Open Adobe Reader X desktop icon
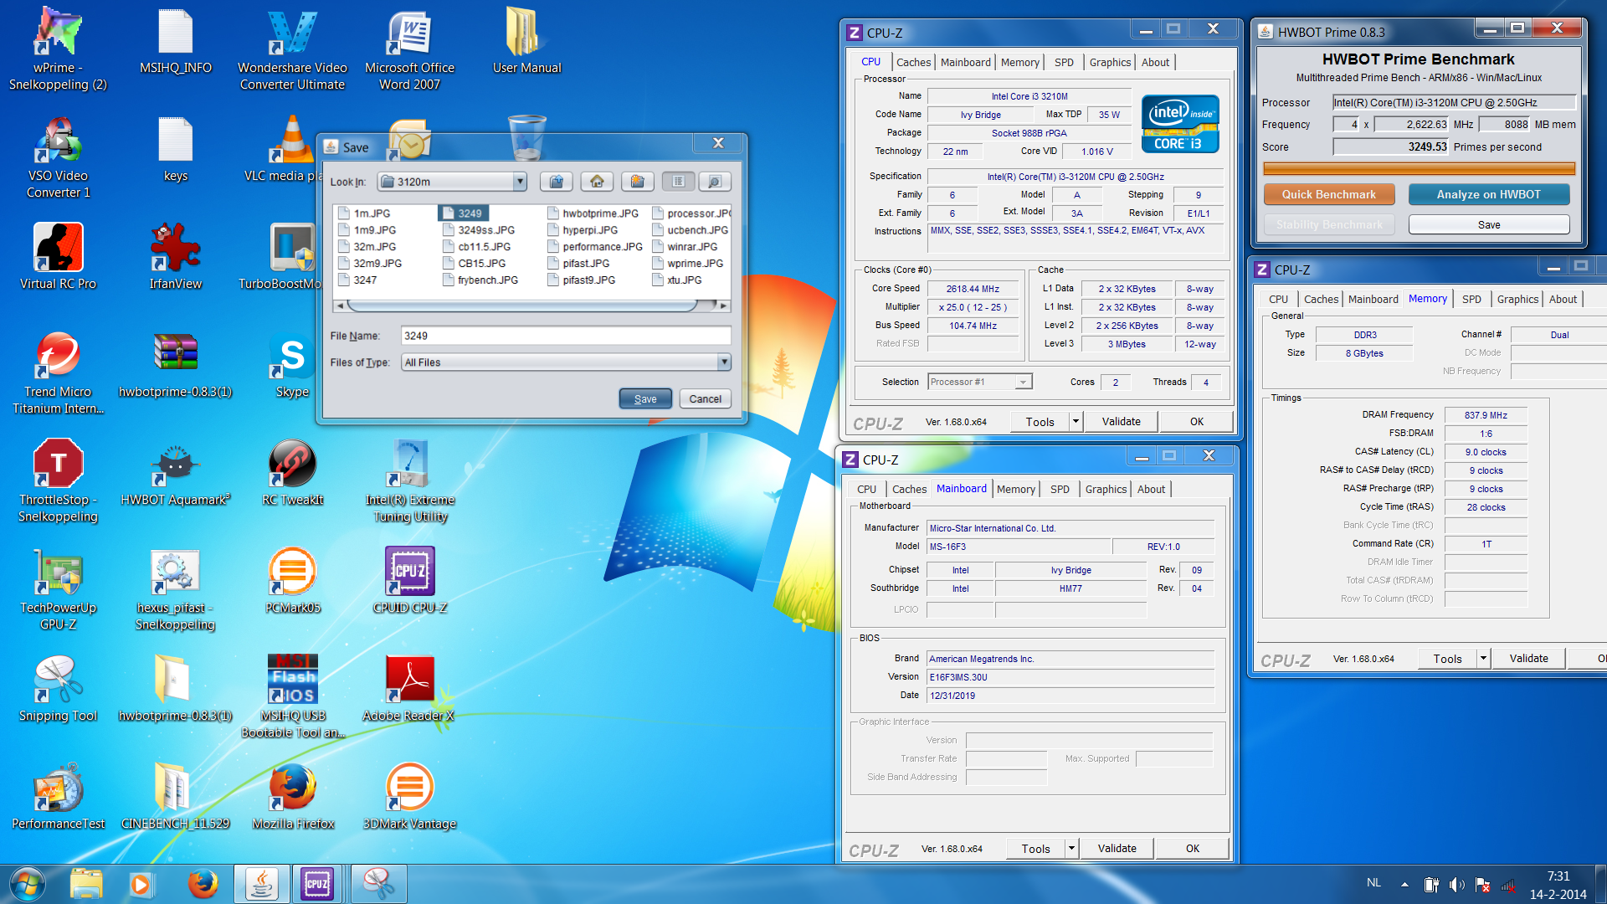The width and height of the screenshot is (1607, 904). (409, 689)
